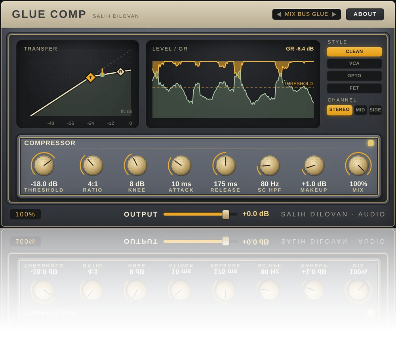Image resolution: width=396 pixels, height=353 pixels.
Task: Click the 10 ms attack value
Action: 181,184
